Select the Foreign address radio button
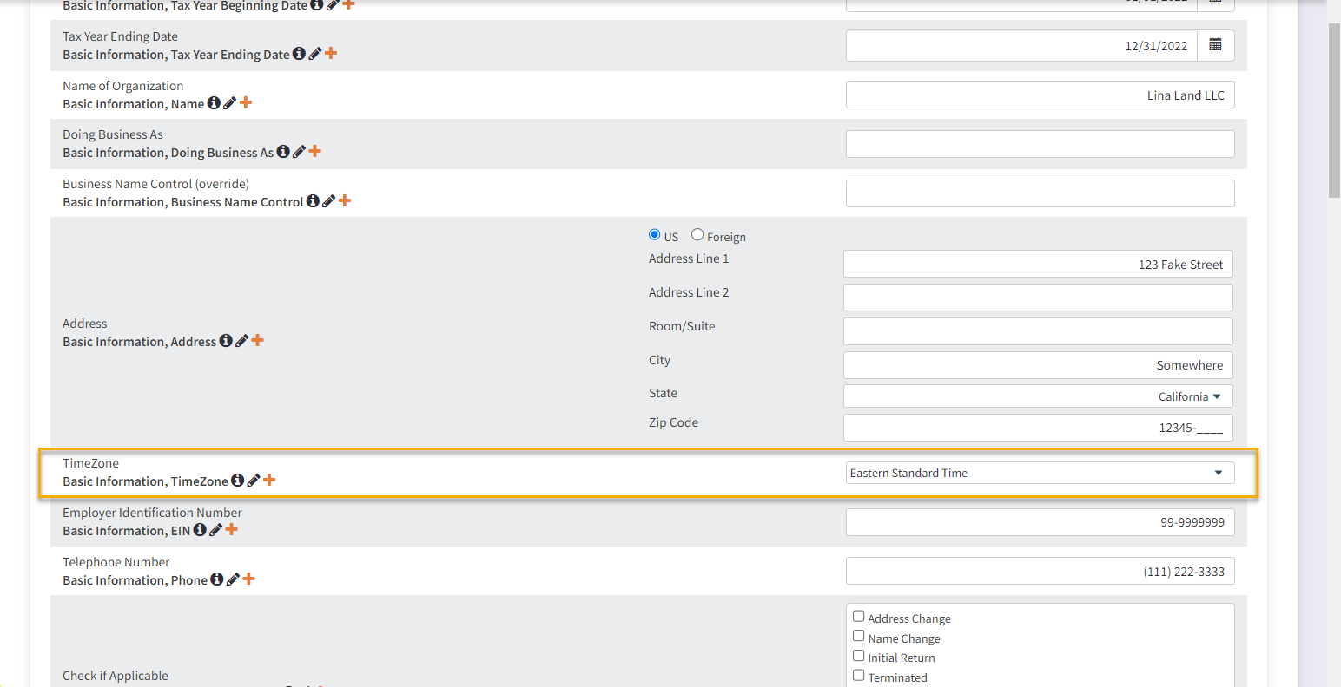Image resolution: width=1341 pixels, height=687 pixels. click(697, 235)
